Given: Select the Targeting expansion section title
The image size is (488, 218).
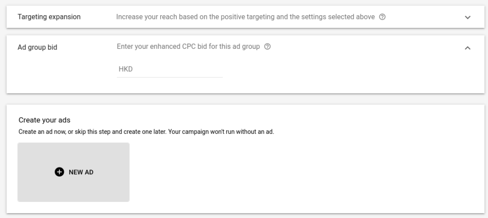Looking at the screenshot, I should pos(49,17).
